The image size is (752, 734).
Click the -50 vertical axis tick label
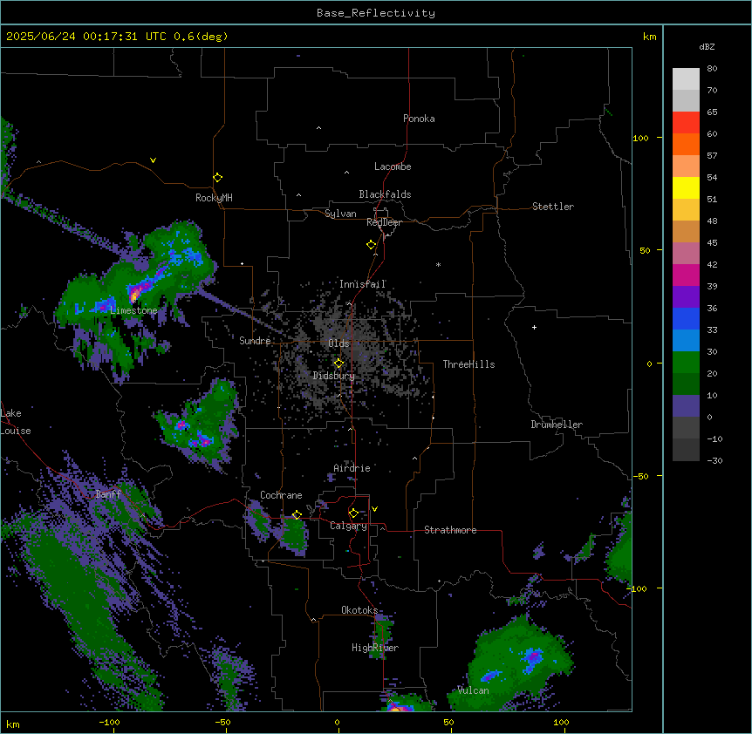click(x=640, y=476)
